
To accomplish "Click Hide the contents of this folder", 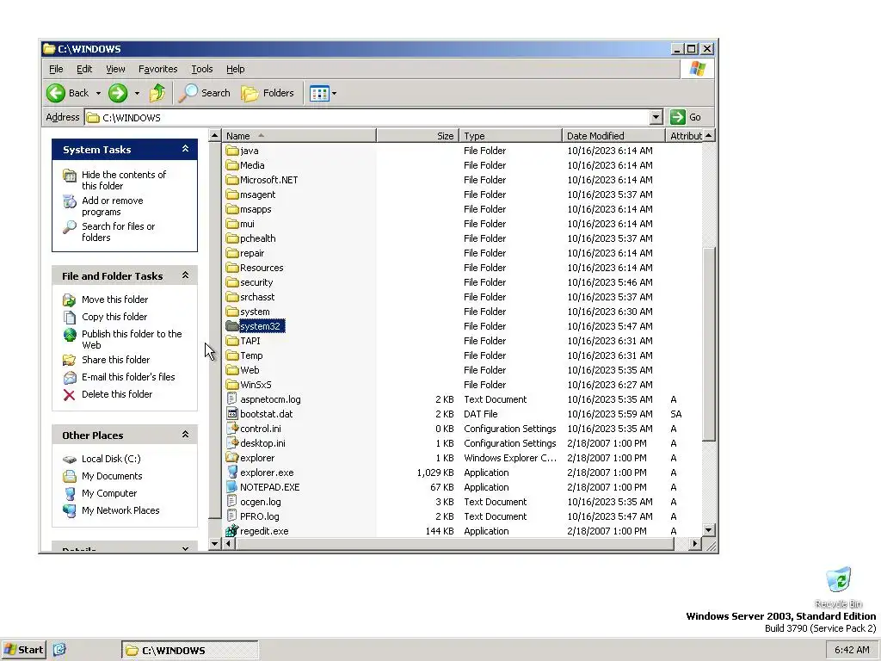I will tap(124, 181).
